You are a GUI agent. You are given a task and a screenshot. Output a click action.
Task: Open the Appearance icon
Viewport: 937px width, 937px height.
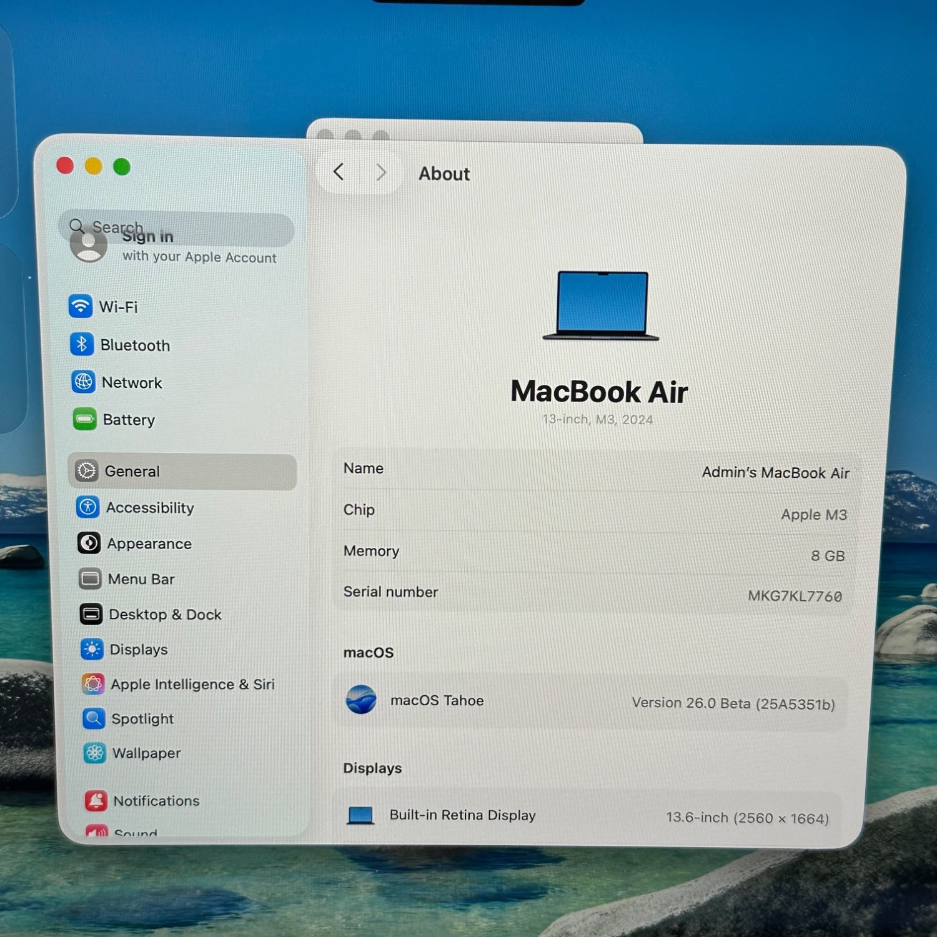coord(89,543)
